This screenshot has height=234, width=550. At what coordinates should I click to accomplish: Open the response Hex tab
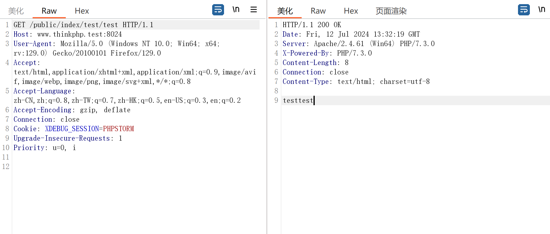tap(351, 11)
